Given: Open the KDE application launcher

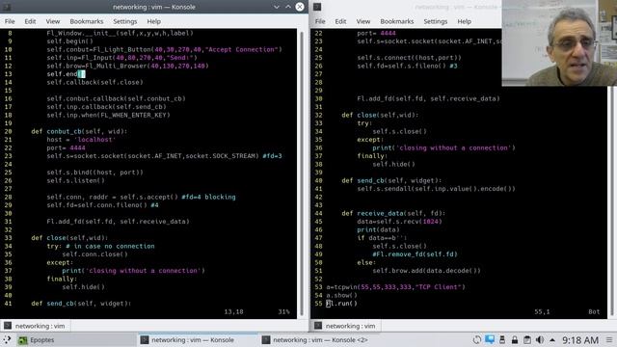Looking at the screenshot, I should [7, 339].
